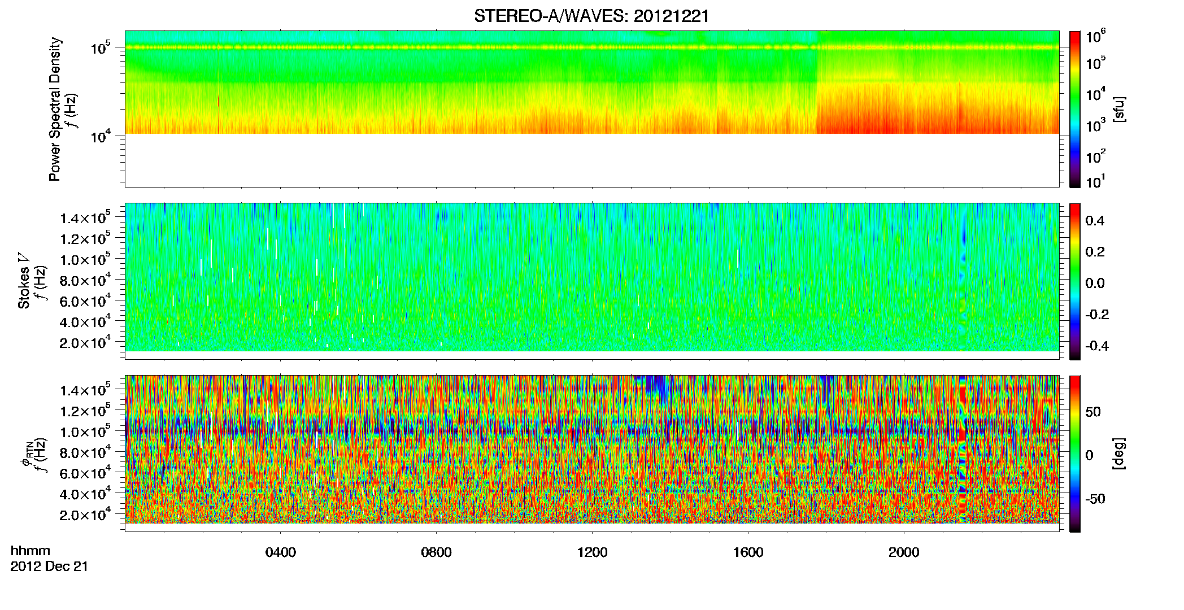Select the 0400 time axis label

click(281, 552)
